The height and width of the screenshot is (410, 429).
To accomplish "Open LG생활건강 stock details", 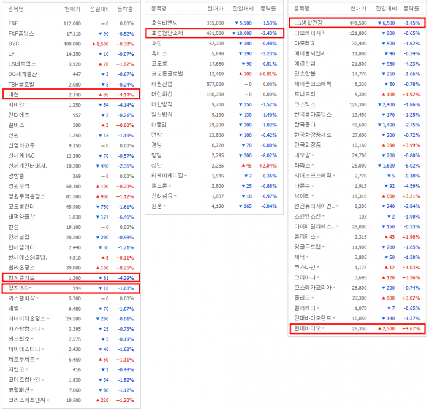I will (x=311, y=23).
